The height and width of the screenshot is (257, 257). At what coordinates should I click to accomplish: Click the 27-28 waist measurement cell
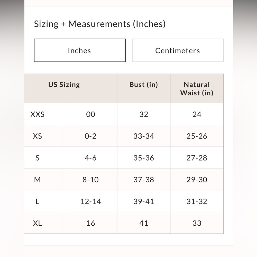click(x=197, y=158)
